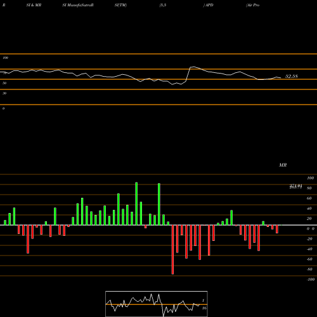Click the RSI value label 52.58

coord(292,76)
